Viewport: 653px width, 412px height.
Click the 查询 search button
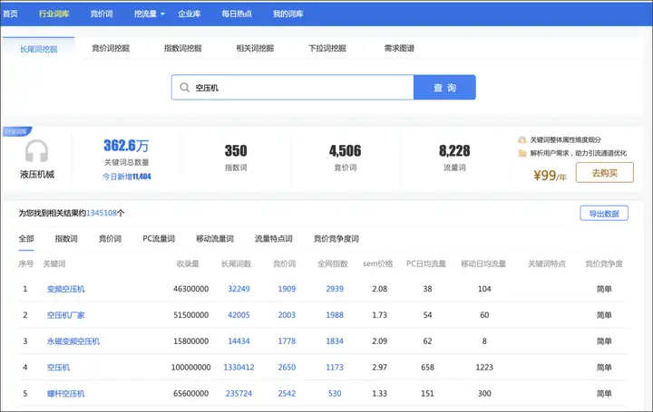tap(444, 87)
